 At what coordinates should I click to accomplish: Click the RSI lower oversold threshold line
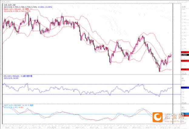point(92,94)
